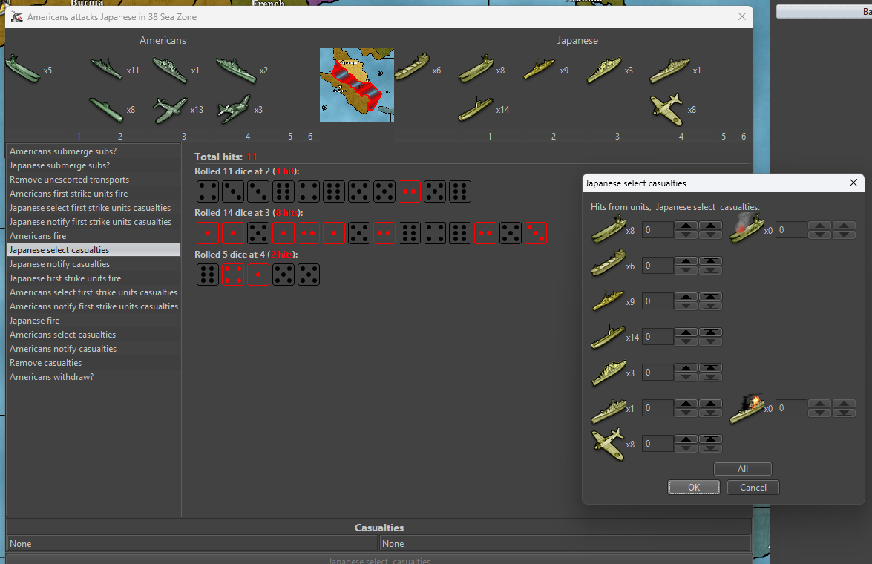Screen dimensions: 872x564
Task: Click the battle window title bar icon
Action: pos(17,16)
